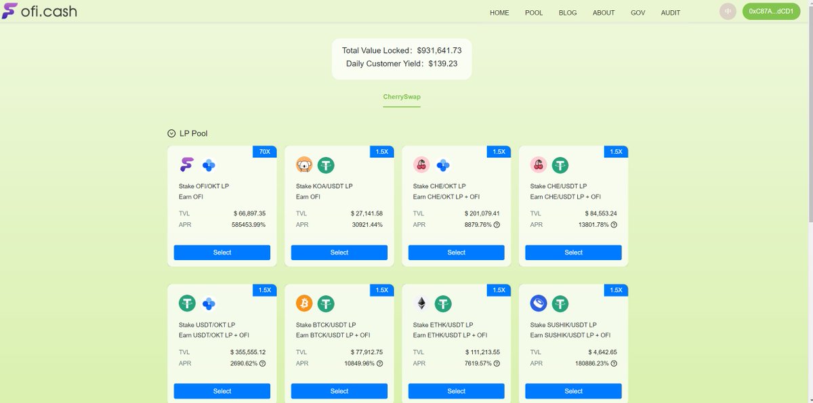Image resolution: width=813 pixels, height=403 pixels.
Task: Click Total Value Locked $931,641.73
Action: pyautogui.click(x=402, y=51)
